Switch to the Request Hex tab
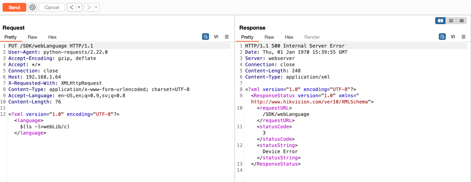The image size is (471, 182). [x=52, y=37]
